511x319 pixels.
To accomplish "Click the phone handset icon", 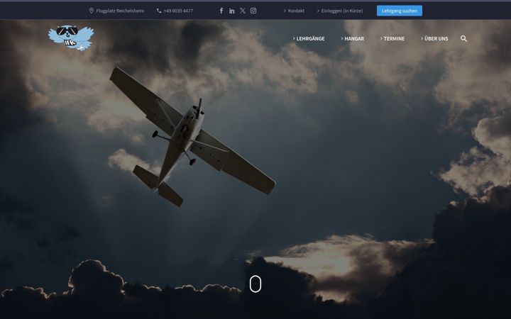I will [x=159, y=11].
